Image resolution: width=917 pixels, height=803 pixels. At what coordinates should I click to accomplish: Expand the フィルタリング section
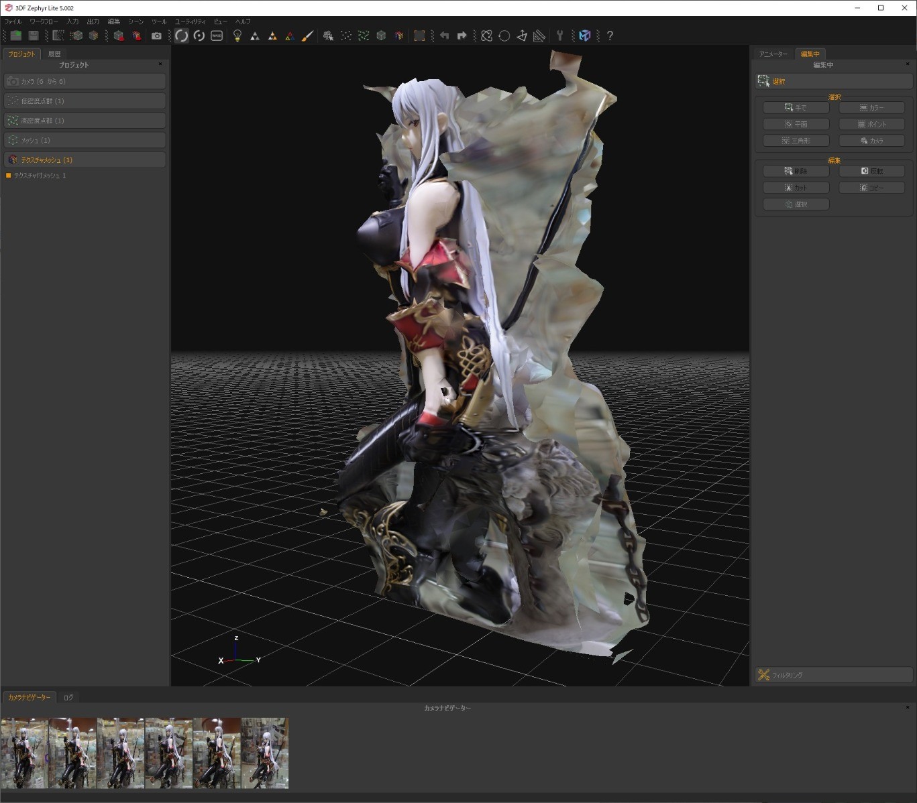(834, 675)
